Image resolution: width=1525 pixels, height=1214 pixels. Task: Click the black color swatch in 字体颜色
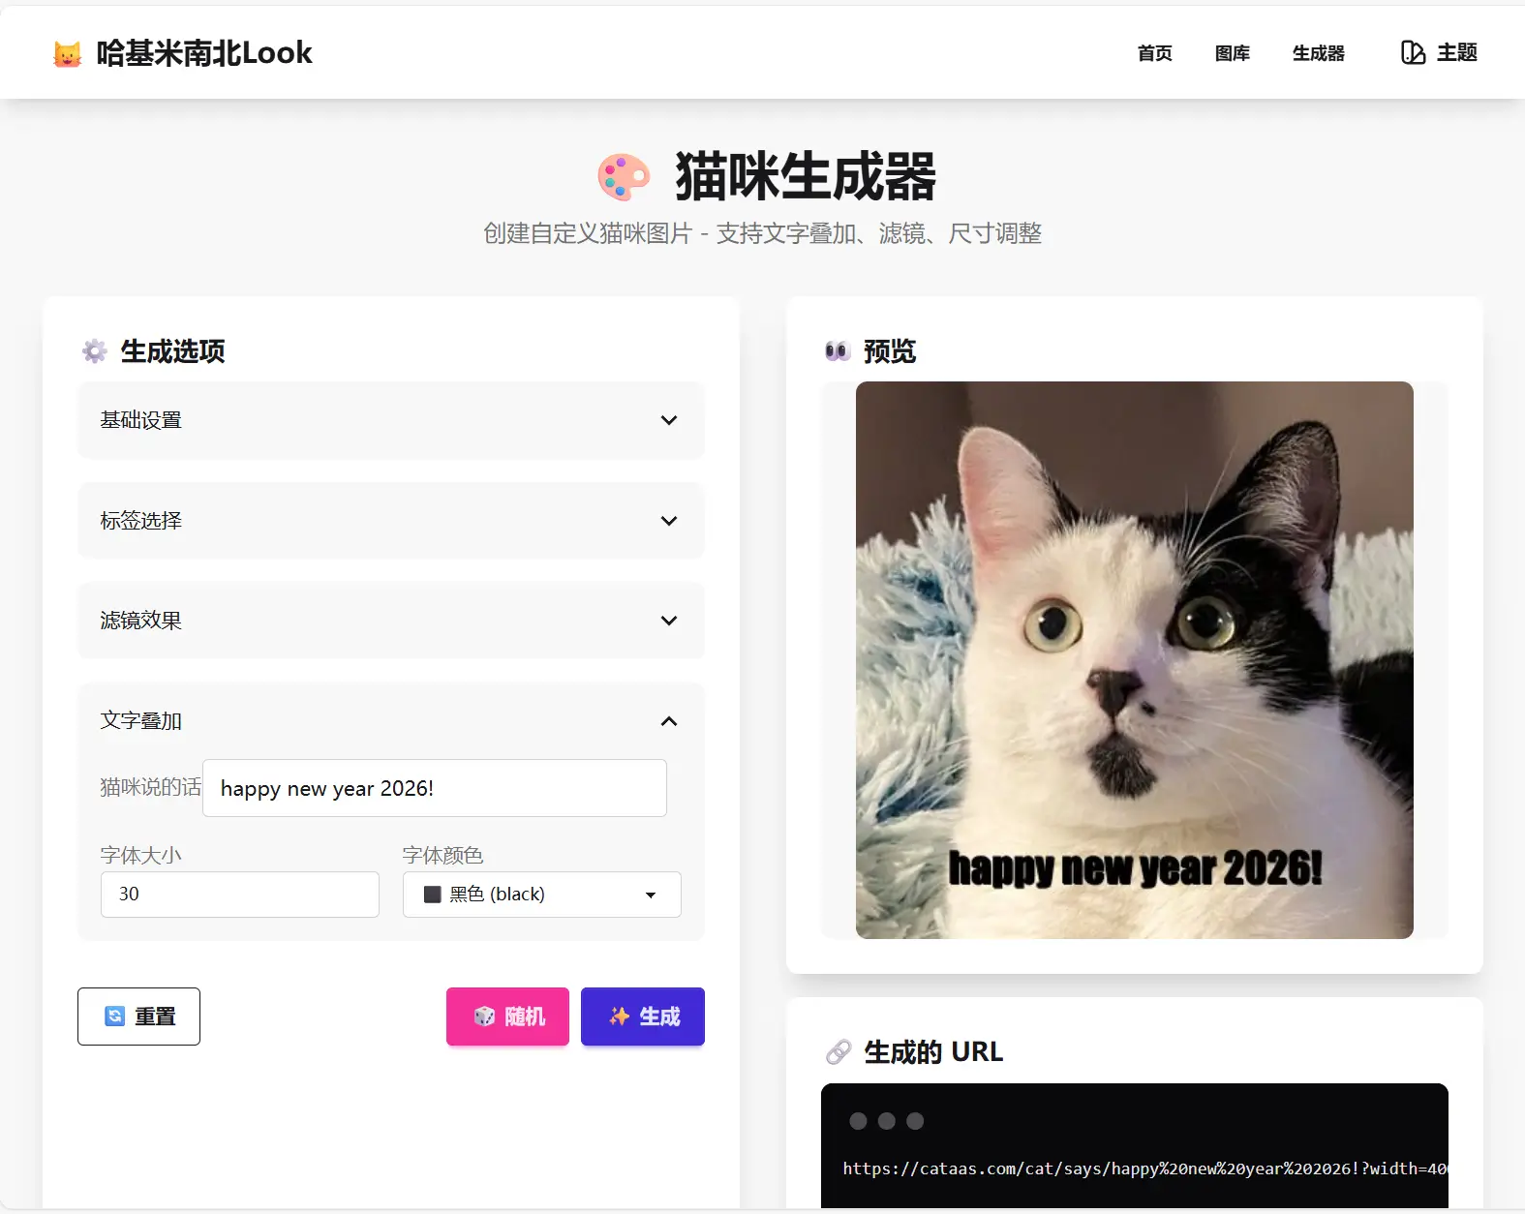pyautogui.click(x=433, y=895)
